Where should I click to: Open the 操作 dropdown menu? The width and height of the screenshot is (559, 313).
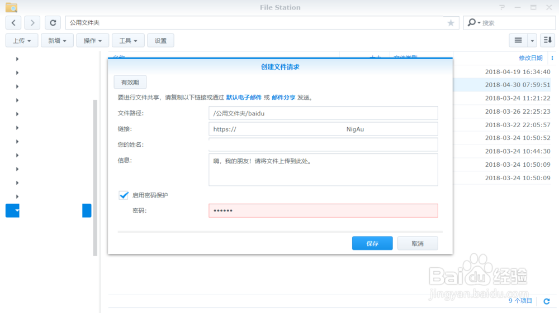92,41
